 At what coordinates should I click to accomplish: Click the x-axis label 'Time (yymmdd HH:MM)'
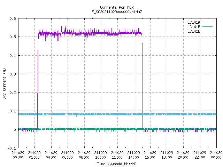coord(117,164)
